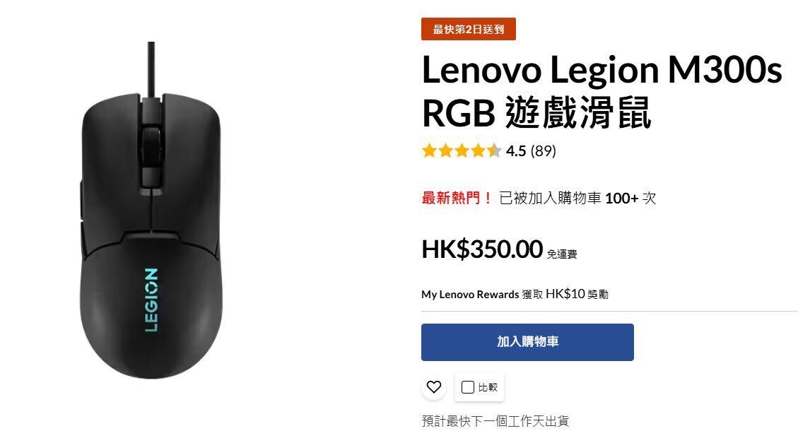Open the Legion mouse product image
This screenshot has width=798, height=443.
[x=152, y=210]
